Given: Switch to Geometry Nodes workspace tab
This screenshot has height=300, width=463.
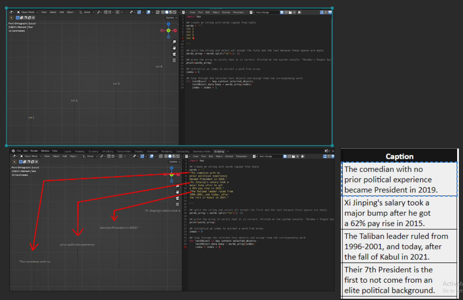Looking at the screenshot, I should click(x=202, y=151).
